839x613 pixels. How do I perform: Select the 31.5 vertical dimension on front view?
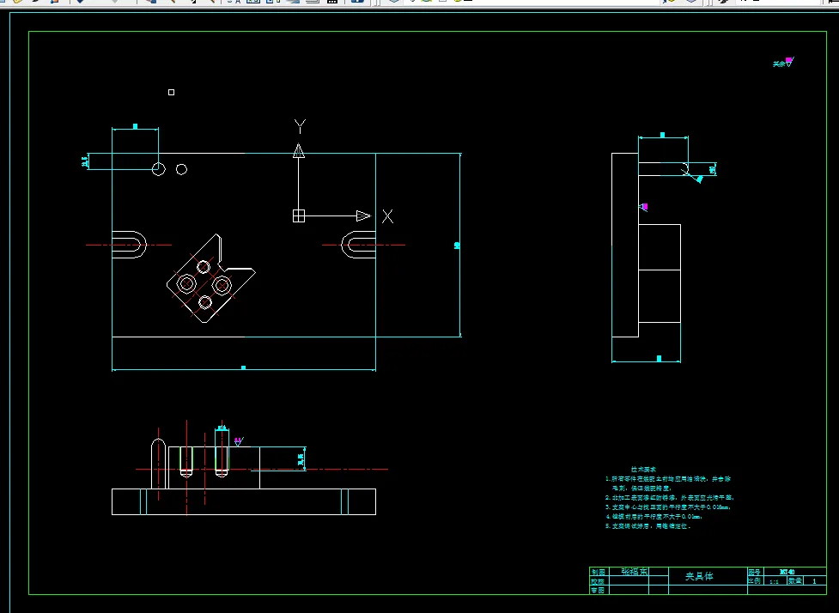301,458
